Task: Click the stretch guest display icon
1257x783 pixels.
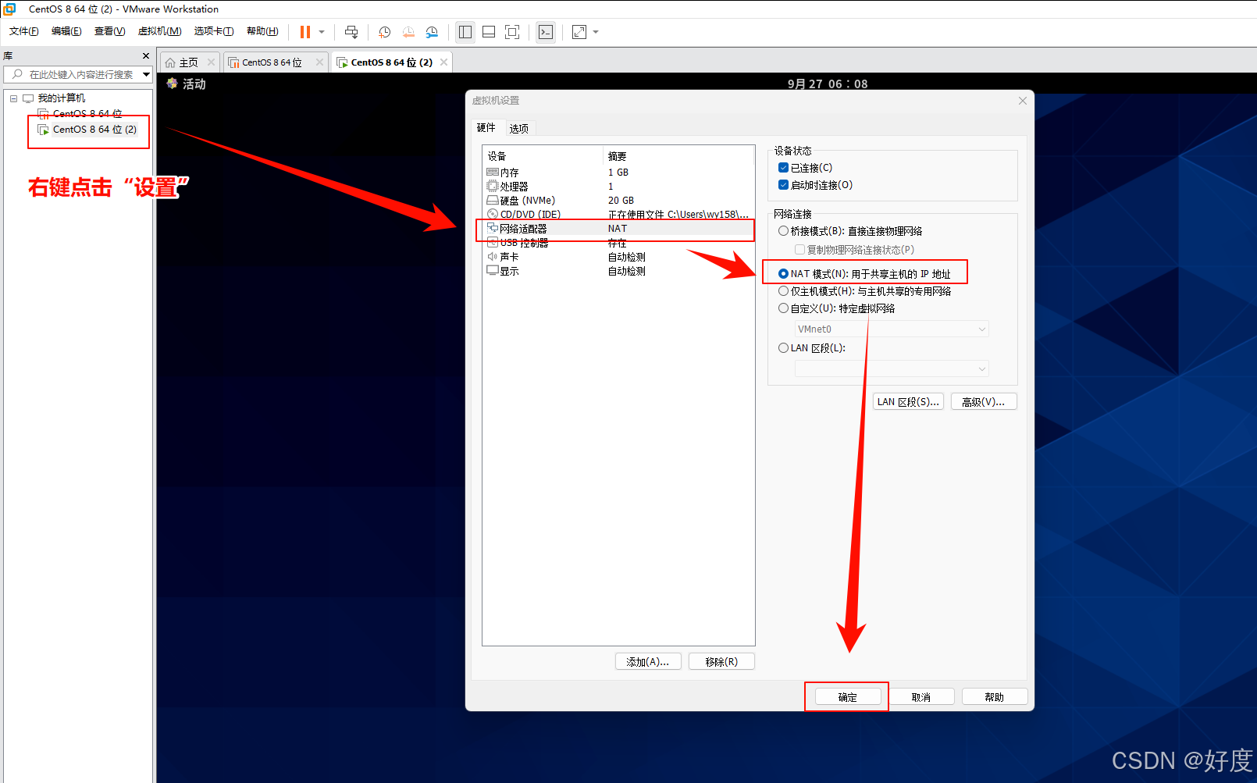Action: 579,32
